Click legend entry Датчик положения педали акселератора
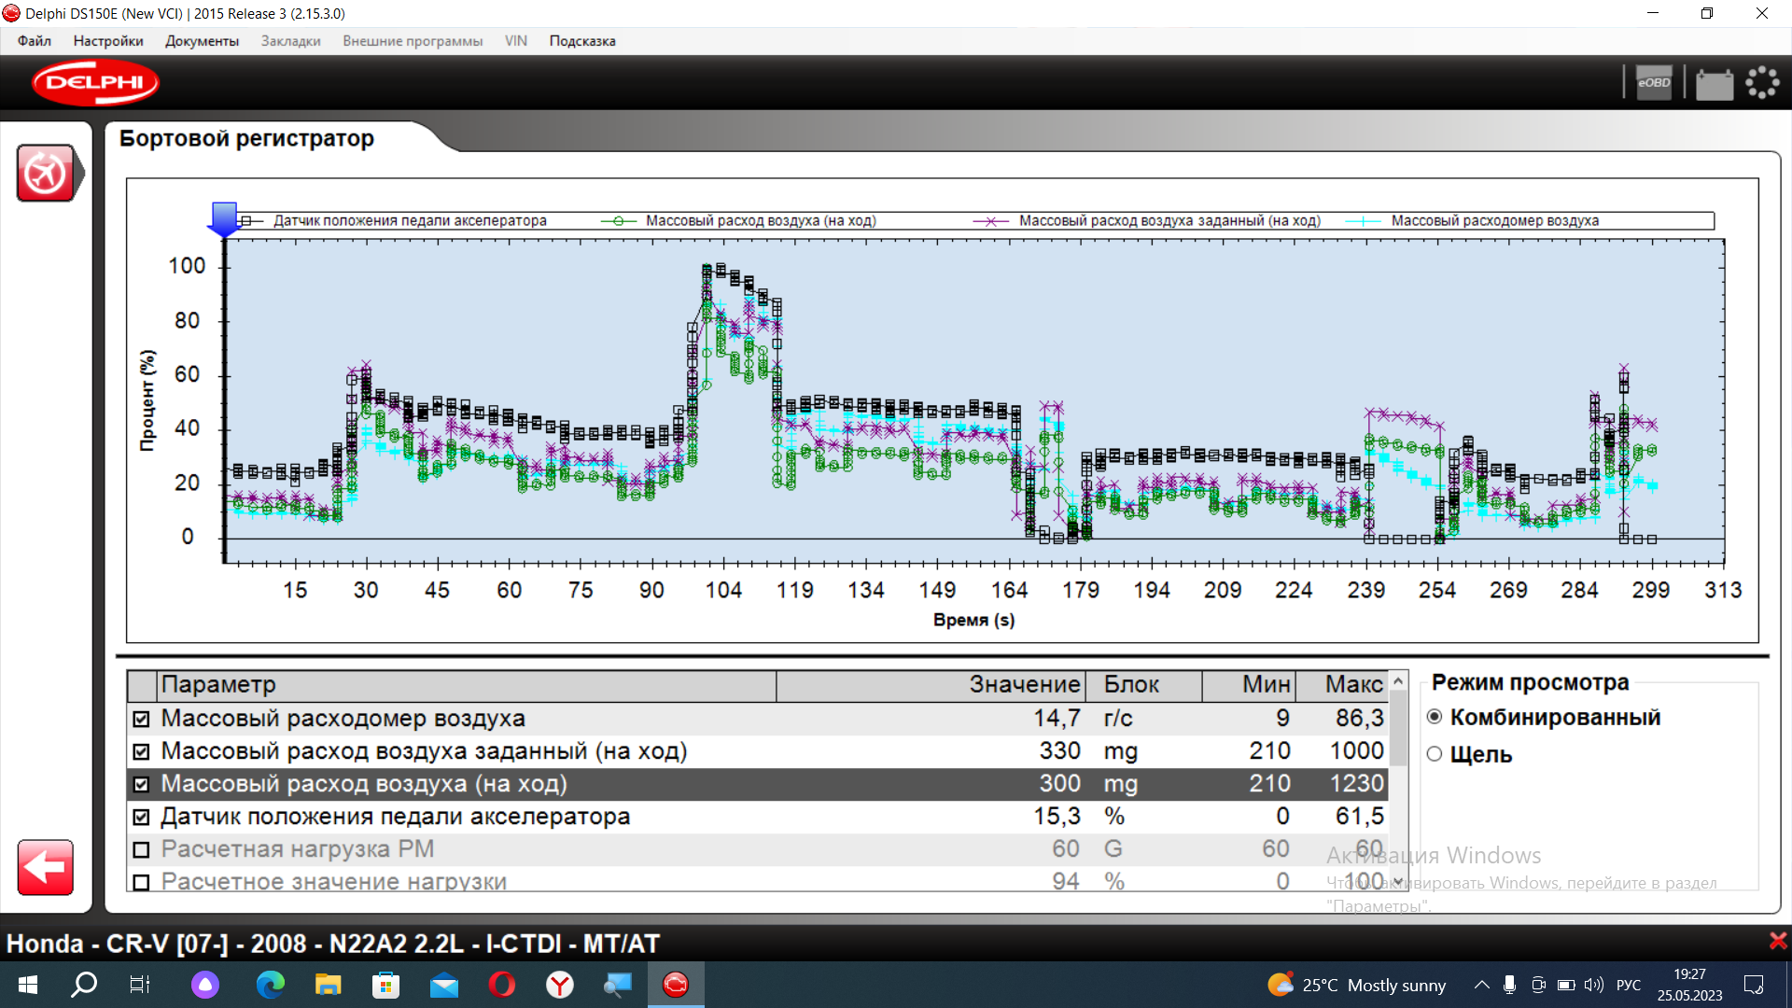This screenshot has width=1792, height=1008. pos(410,221)
